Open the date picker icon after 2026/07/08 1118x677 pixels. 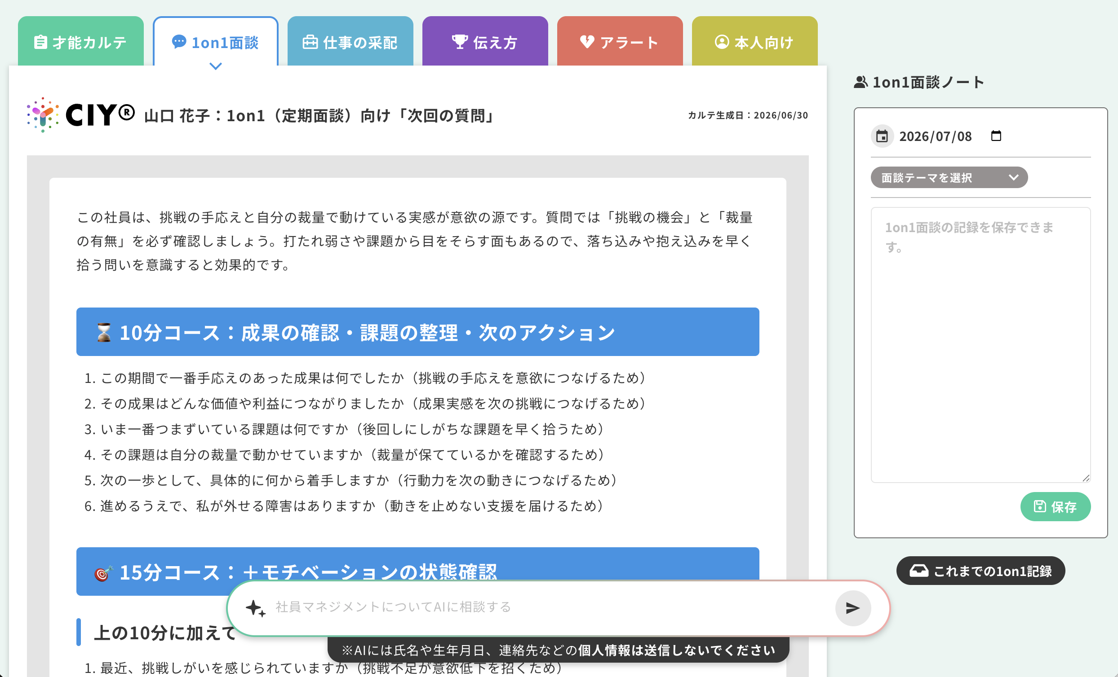pos(996,136)
